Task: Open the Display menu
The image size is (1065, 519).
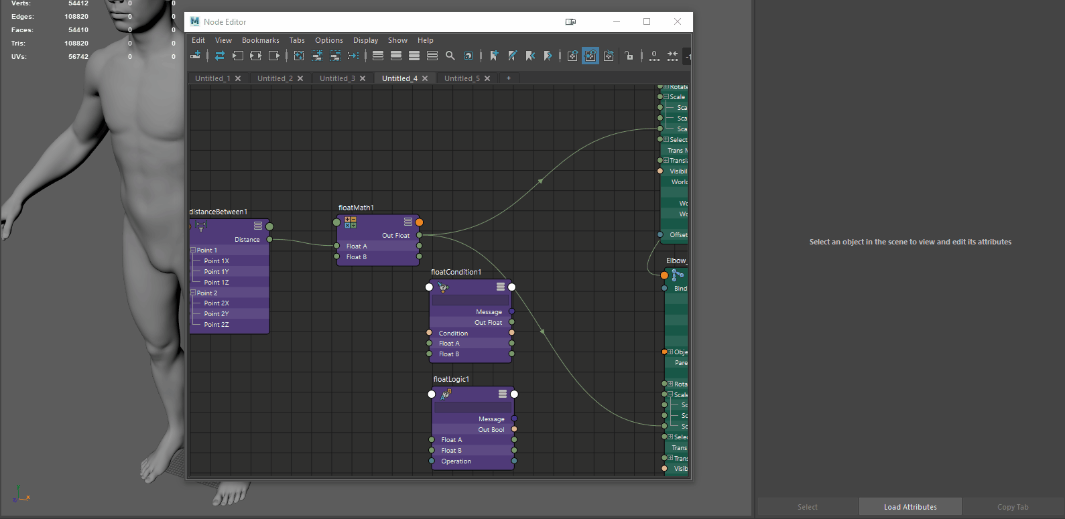Action: pyautogui.click(x=366, y=40)
